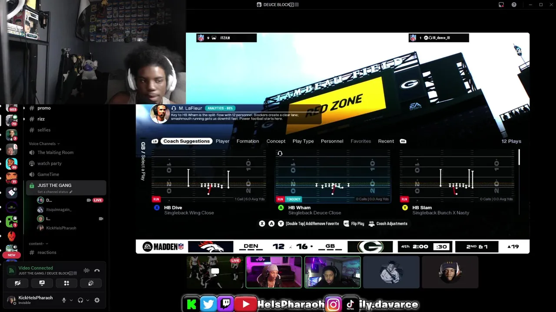Select the HB Wham play diagram
Screen dimensions: 556x312
pos(333,176)
